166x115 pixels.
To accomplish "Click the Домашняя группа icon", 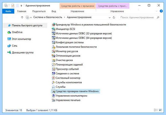I will tap(9, 52).
